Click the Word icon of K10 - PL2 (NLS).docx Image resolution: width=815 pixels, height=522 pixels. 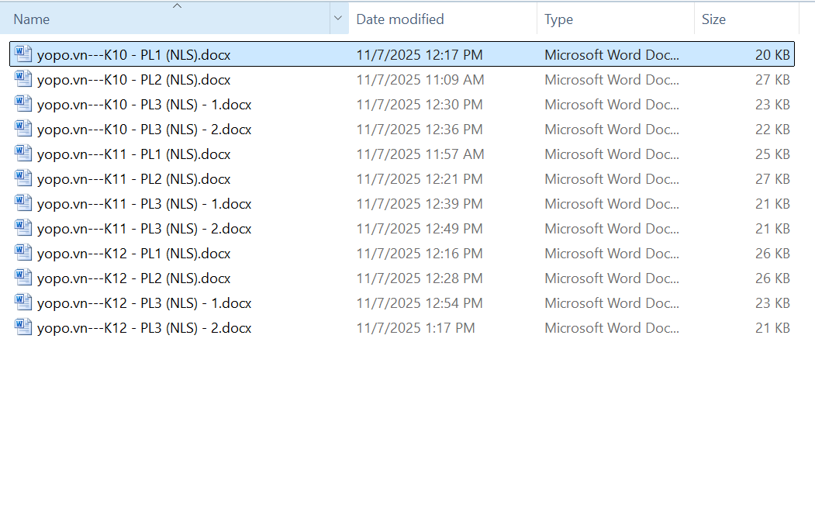(x=23, y=80)
